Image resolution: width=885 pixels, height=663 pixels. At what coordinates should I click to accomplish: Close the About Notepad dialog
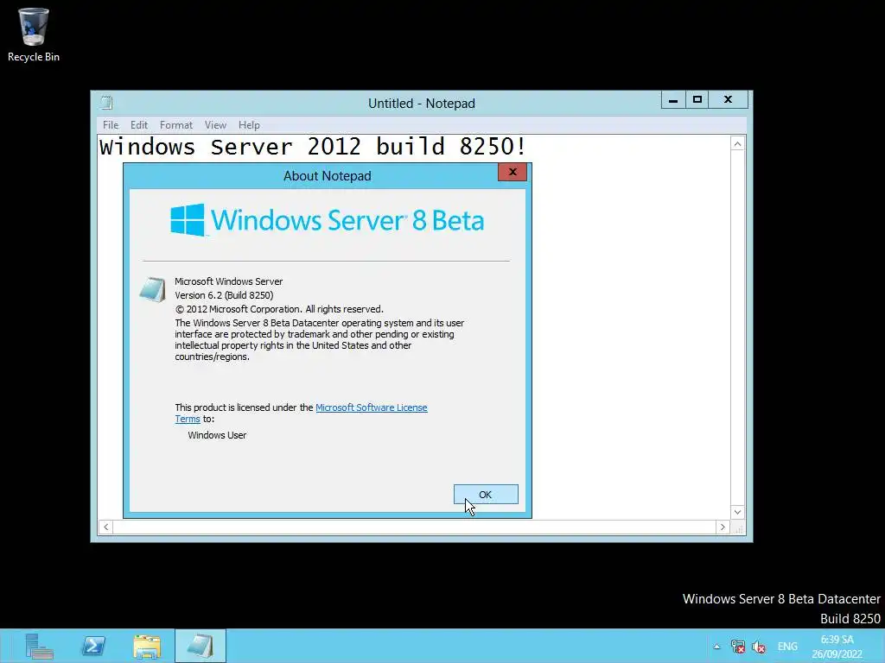click(513, 172)
